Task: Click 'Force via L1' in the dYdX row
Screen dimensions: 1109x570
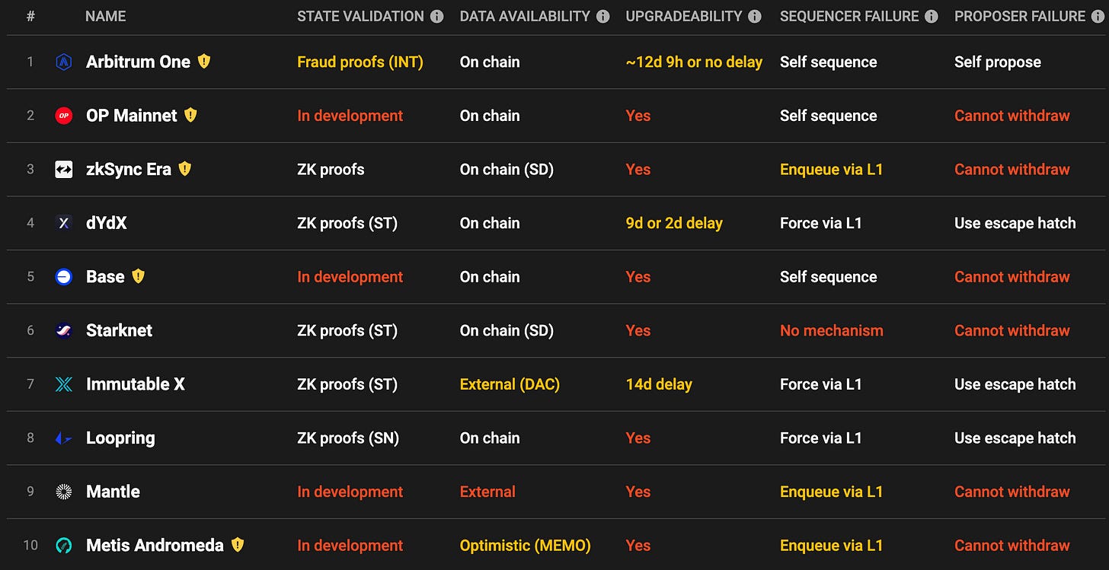Action: 821,223
